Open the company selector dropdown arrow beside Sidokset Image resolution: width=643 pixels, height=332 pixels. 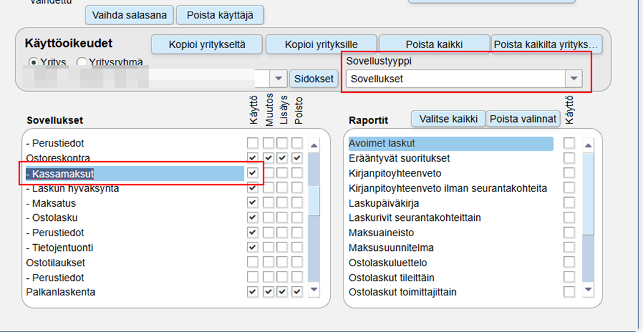[x=279, y=78]
